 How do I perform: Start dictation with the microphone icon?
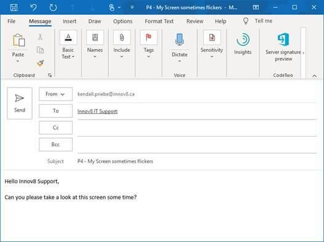click(x=180, y=39)
